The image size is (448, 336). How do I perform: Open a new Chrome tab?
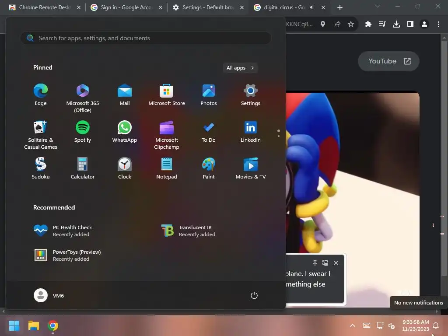(x=339, y=7)
